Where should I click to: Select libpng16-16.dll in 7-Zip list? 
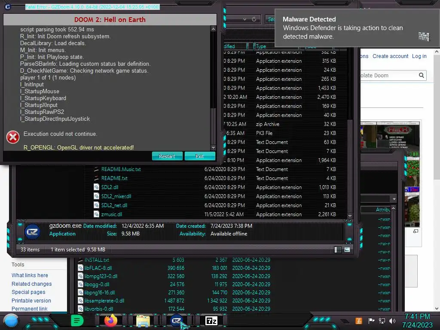[99, 292]
